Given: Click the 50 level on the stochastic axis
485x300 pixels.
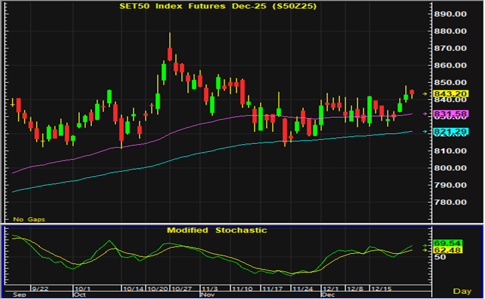Looking at the screenshot, I should [440, 257].
